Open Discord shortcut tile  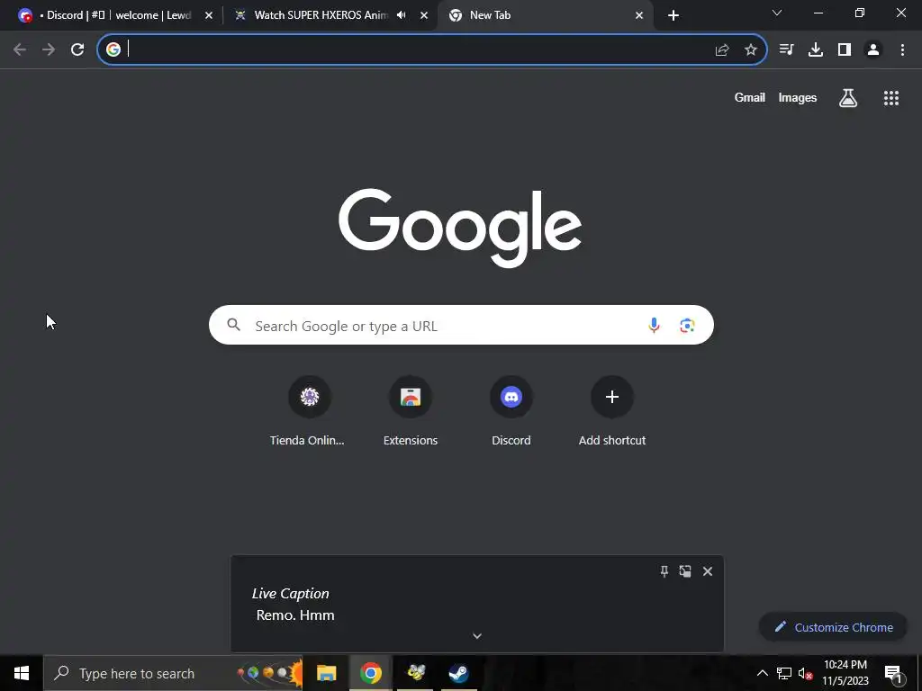click(x=511, y=412)
